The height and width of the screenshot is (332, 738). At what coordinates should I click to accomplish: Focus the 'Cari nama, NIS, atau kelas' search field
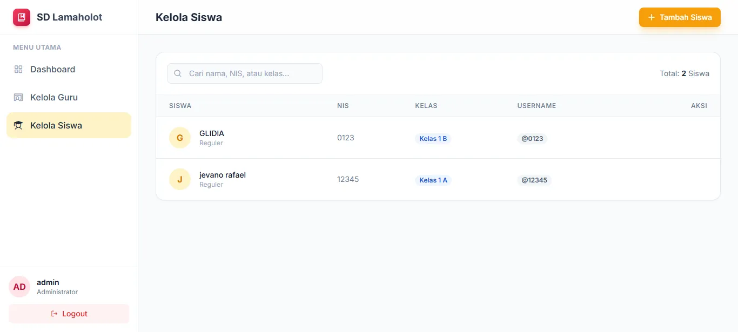click(x=251, y=73)
